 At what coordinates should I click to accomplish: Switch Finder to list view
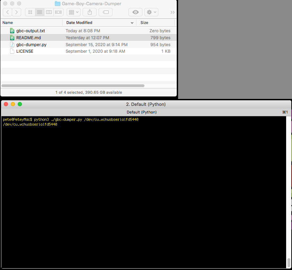(x=40, y=12)
